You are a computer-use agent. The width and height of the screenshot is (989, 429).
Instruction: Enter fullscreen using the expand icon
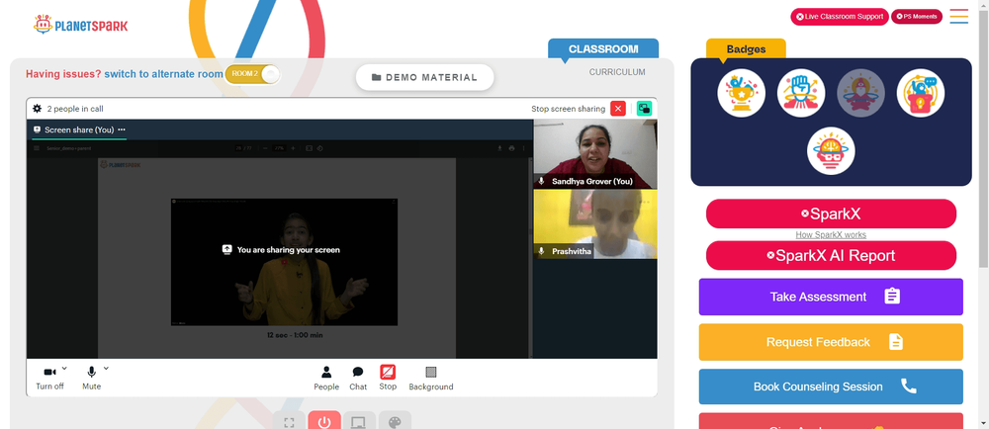pyautogui.click(x=289, y=421)
